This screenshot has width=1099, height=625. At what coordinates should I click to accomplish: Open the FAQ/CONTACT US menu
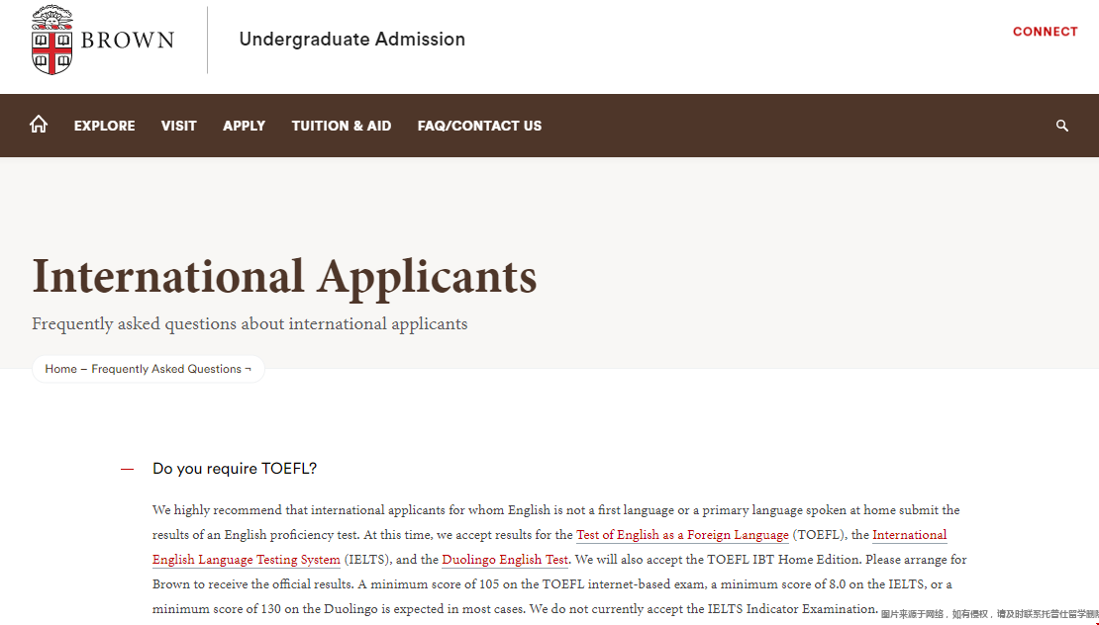pyautogui.click(x=479, y=126)
